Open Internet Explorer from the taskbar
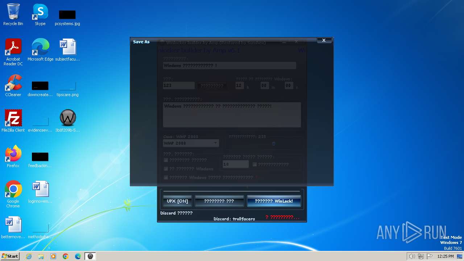The image size is (464, 261). click(29, 256)
